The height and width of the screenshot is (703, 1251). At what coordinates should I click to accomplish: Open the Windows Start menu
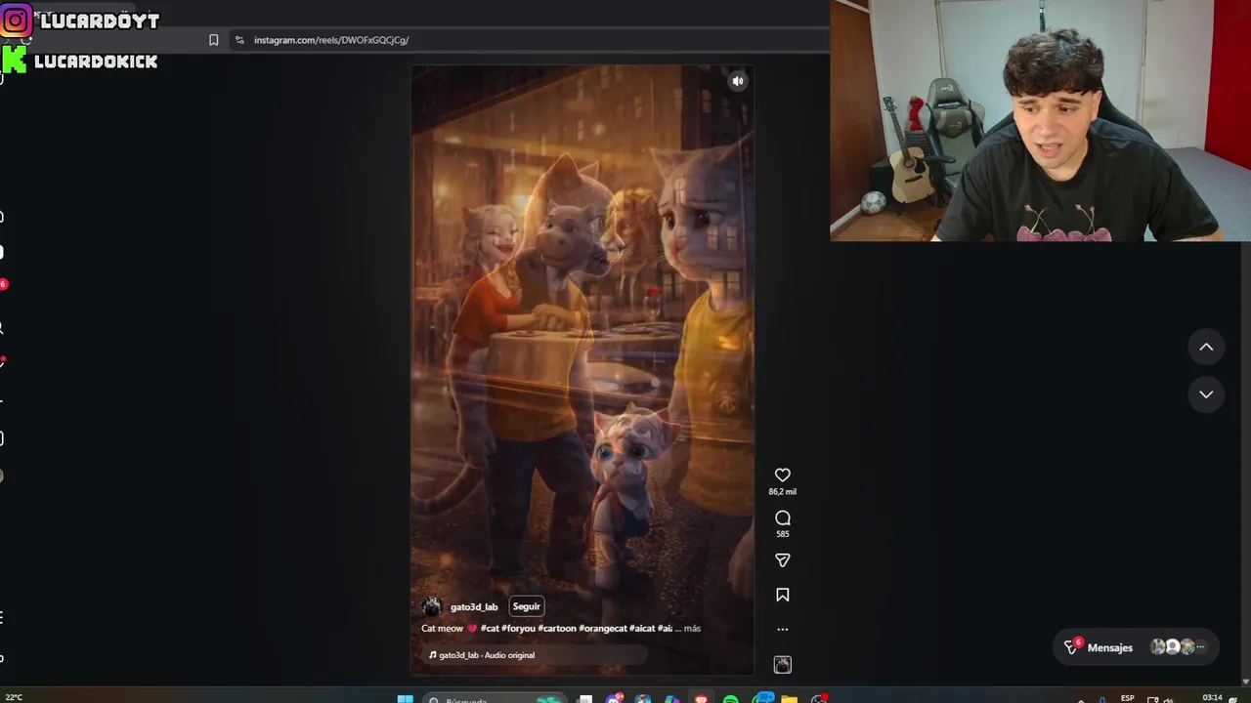(x=405, y=698)
